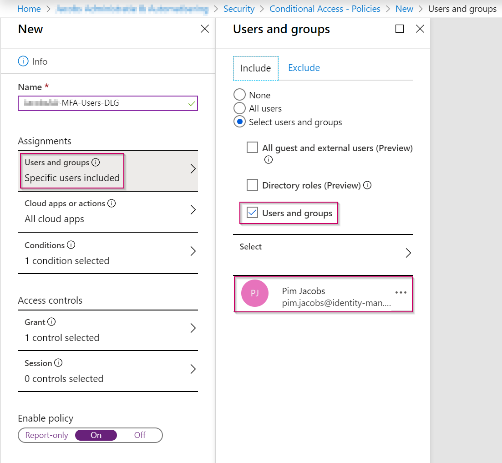The height and width of the screenshot is (463, 502).
Task: Open the Security breadcrumb link
Action: coord(239,8)
